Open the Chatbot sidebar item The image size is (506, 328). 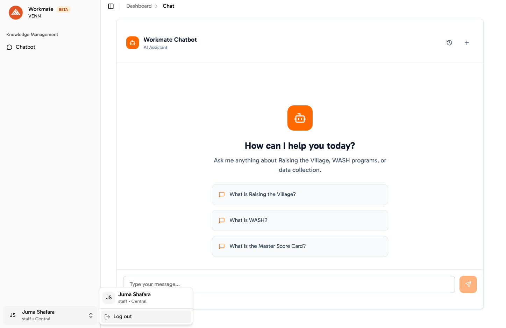coord(50,47)
